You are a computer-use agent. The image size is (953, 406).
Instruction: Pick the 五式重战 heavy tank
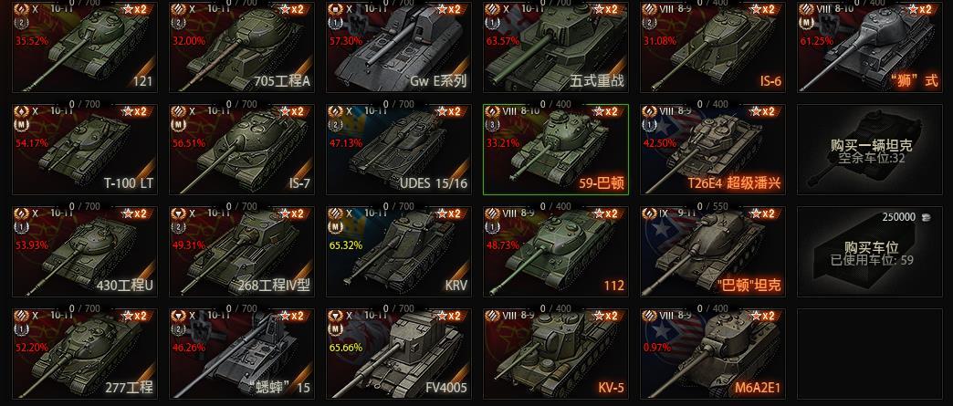click(556, 47)
